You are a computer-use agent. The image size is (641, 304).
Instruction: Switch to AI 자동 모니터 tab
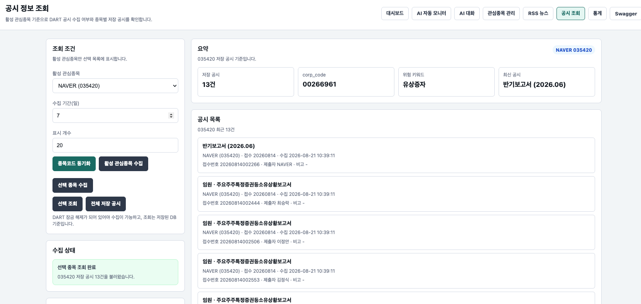click(431, 14)
